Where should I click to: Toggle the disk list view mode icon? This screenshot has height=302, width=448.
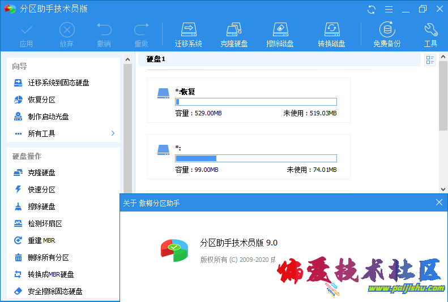pos(430,60)
